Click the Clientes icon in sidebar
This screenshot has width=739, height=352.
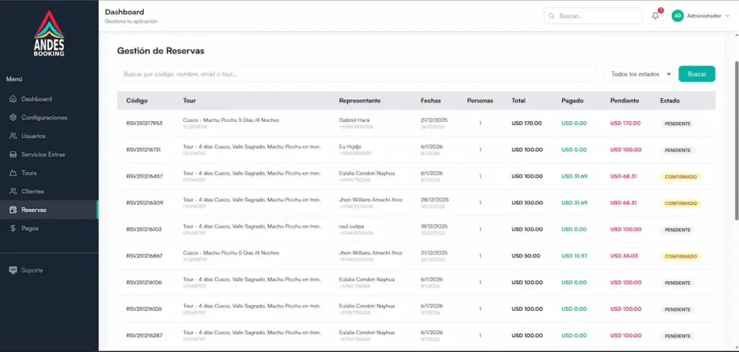13,191
